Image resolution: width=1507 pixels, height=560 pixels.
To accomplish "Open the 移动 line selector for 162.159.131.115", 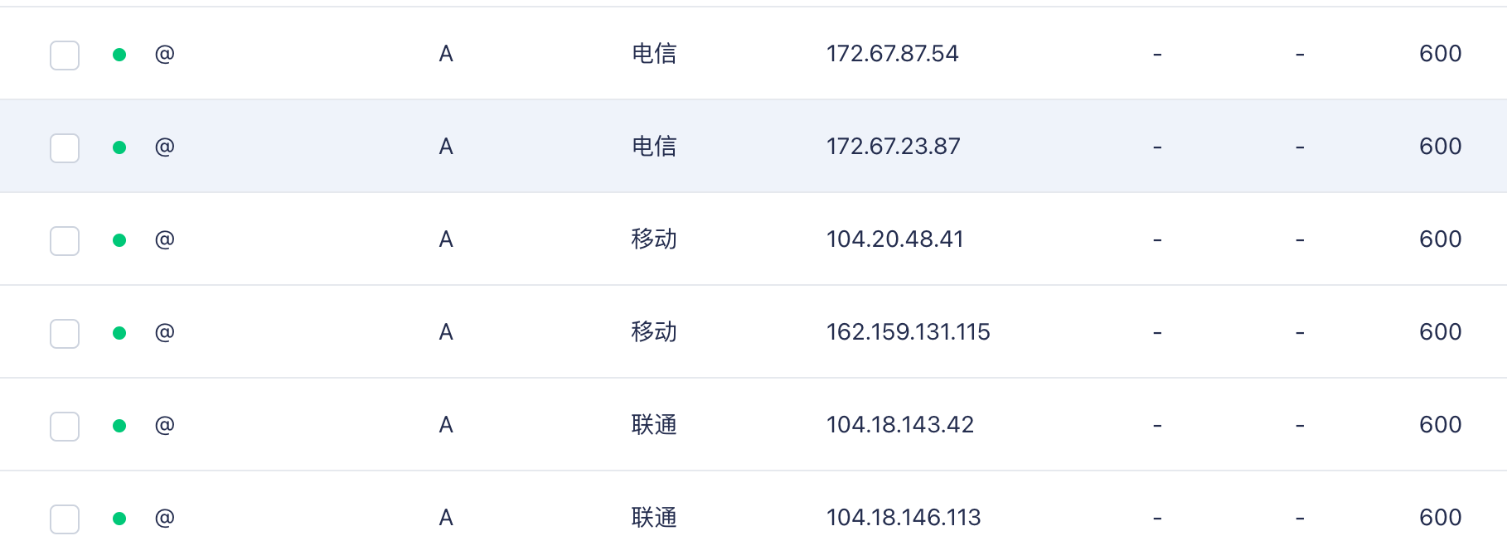I will (654, 331).
